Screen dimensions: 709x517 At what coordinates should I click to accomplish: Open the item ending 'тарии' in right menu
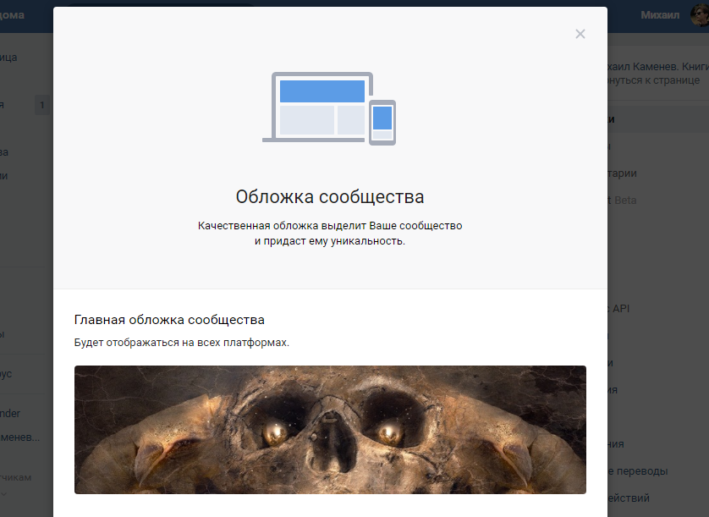pos(623,173)
